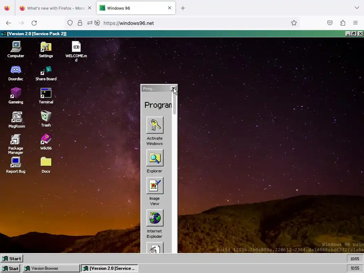Open the site permissions icon in the address bar
Viewport: 364px width, 273px height.
[90, 23]
